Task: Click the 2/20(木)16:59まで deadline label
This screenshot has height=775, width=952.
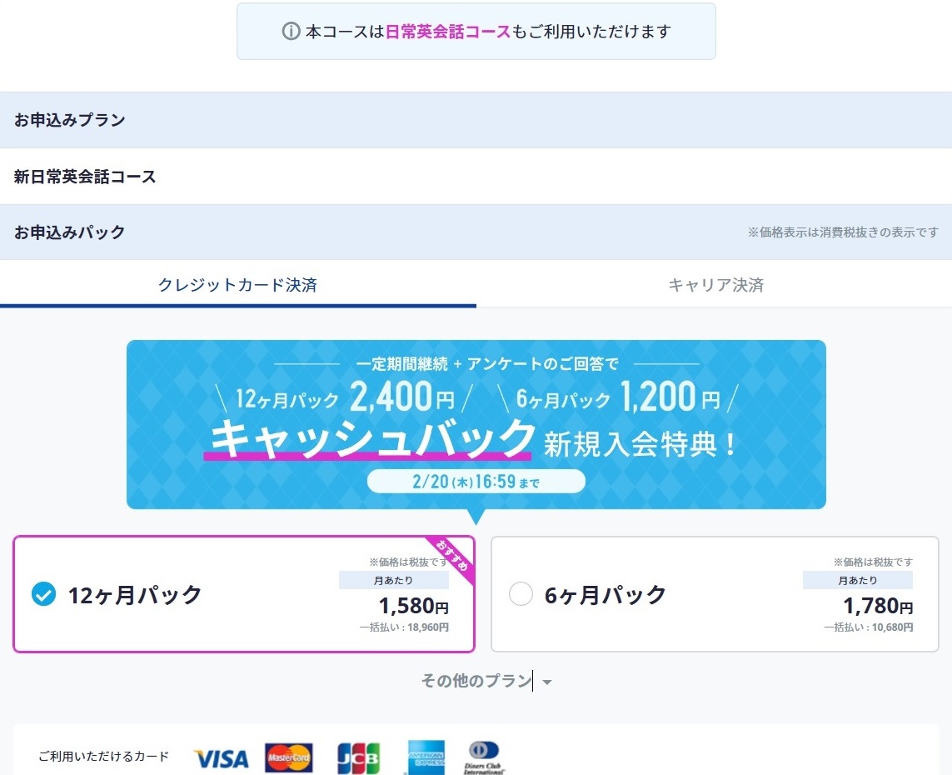Action: tap(476, 482)
